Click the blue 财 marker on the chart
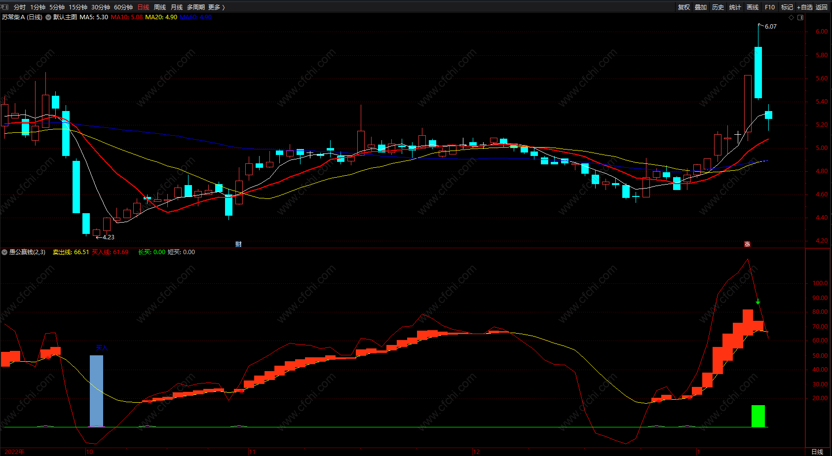 click(238, 244)
